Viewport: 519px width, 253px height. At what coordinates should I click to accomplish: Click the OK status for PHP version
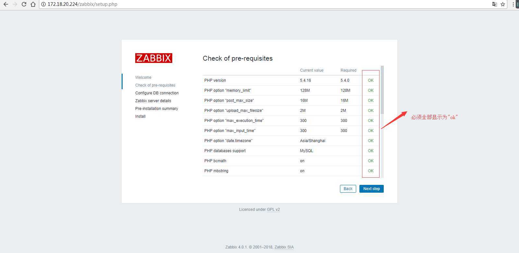[371, 80]
